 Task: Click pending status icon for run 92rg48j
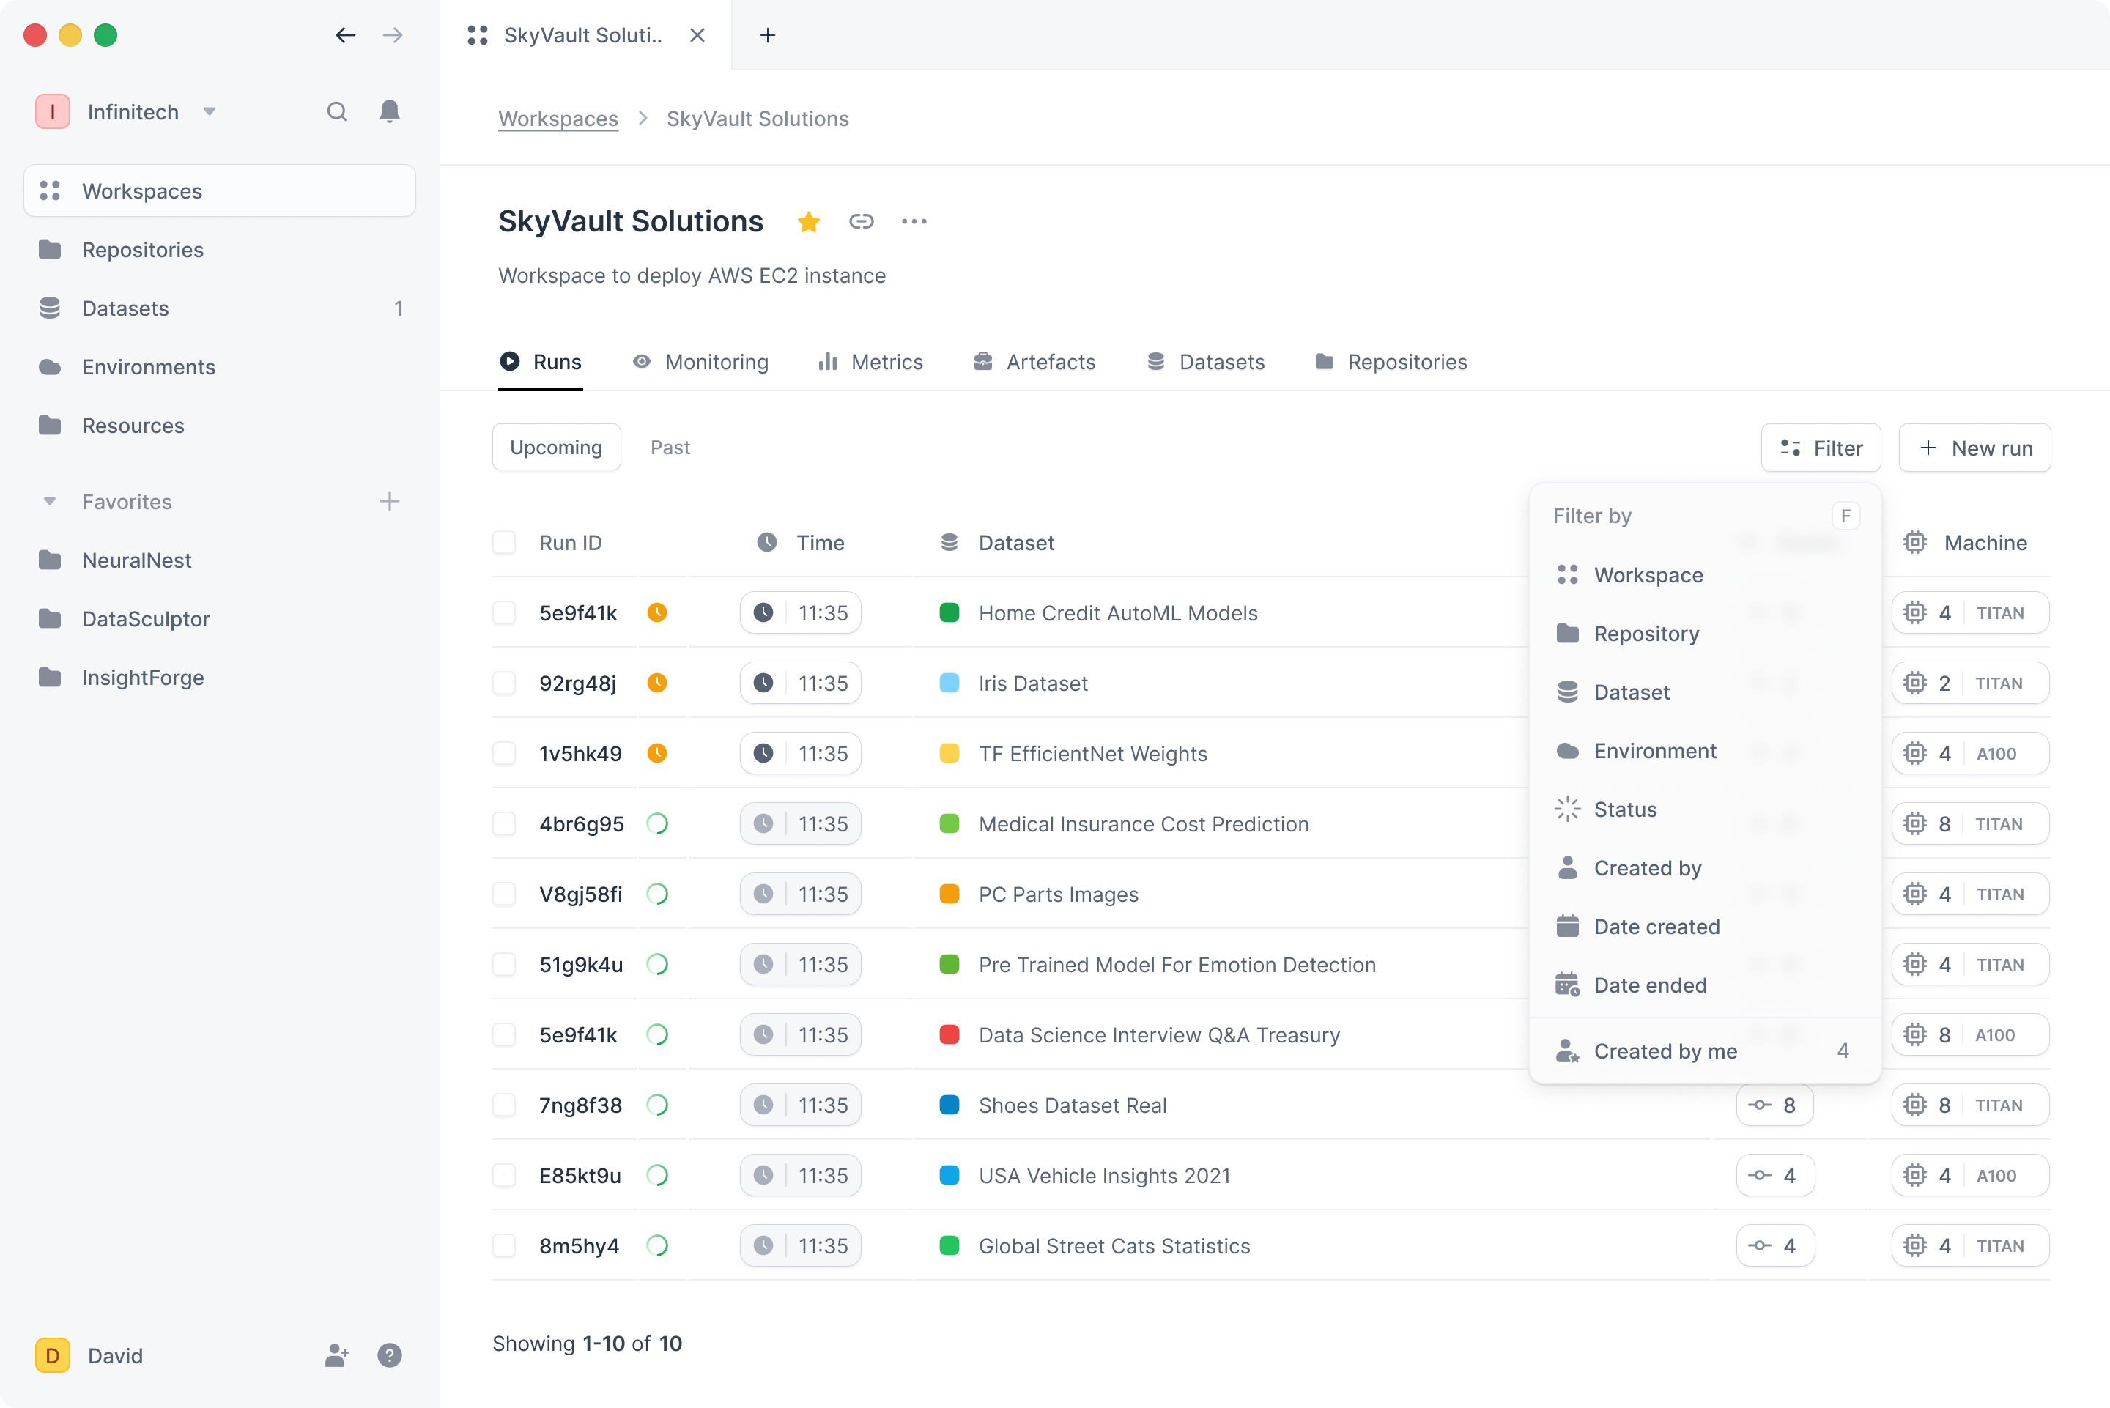coord(657,683)
